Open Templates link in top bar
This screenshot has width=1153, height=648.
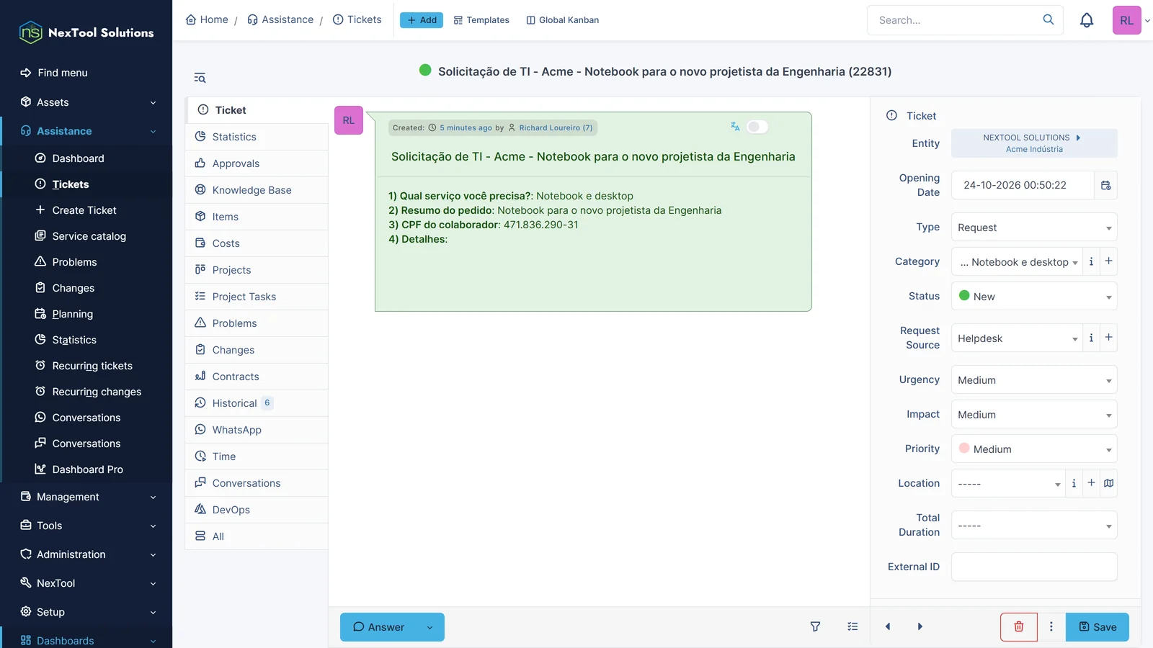481,20
